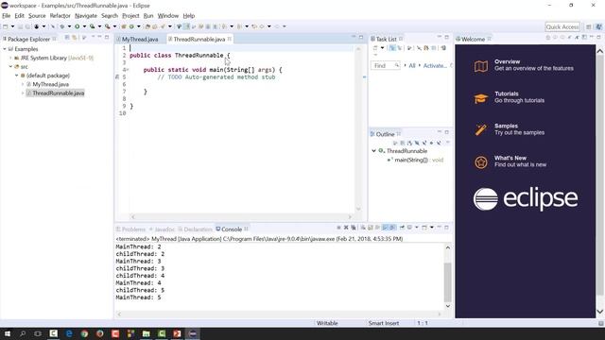Open Chrome from the taskbar
This screenshot has width=605, height=340.
(x=84, y=333)
